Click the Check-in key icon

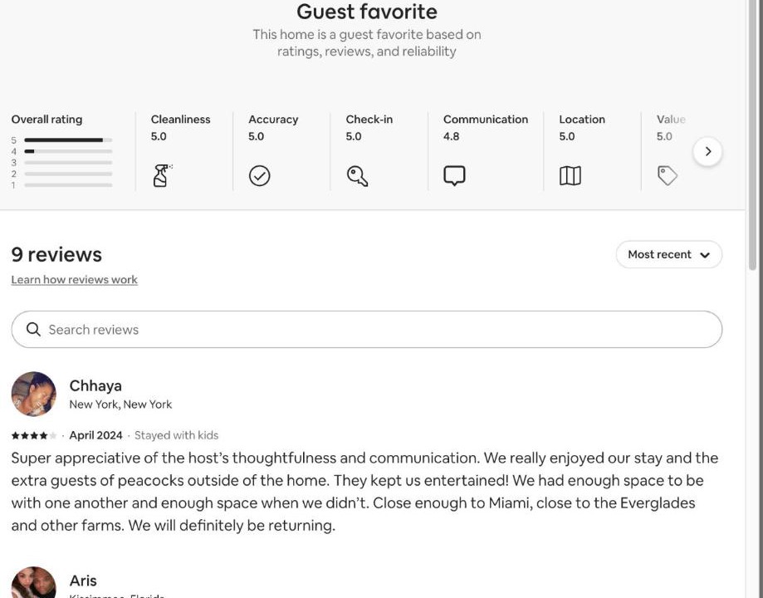(x=357, y=176)
